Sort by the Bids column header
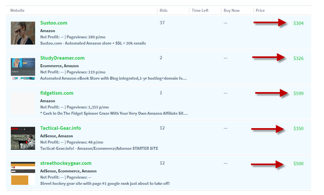 click(x=163, y=10)
